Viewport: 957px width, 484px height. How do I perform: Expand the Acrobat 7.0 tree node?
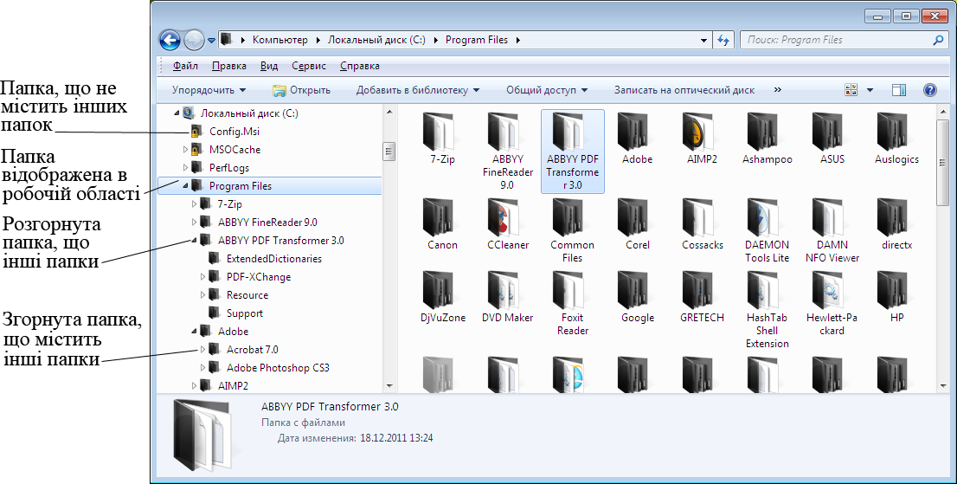click(203, 350)
